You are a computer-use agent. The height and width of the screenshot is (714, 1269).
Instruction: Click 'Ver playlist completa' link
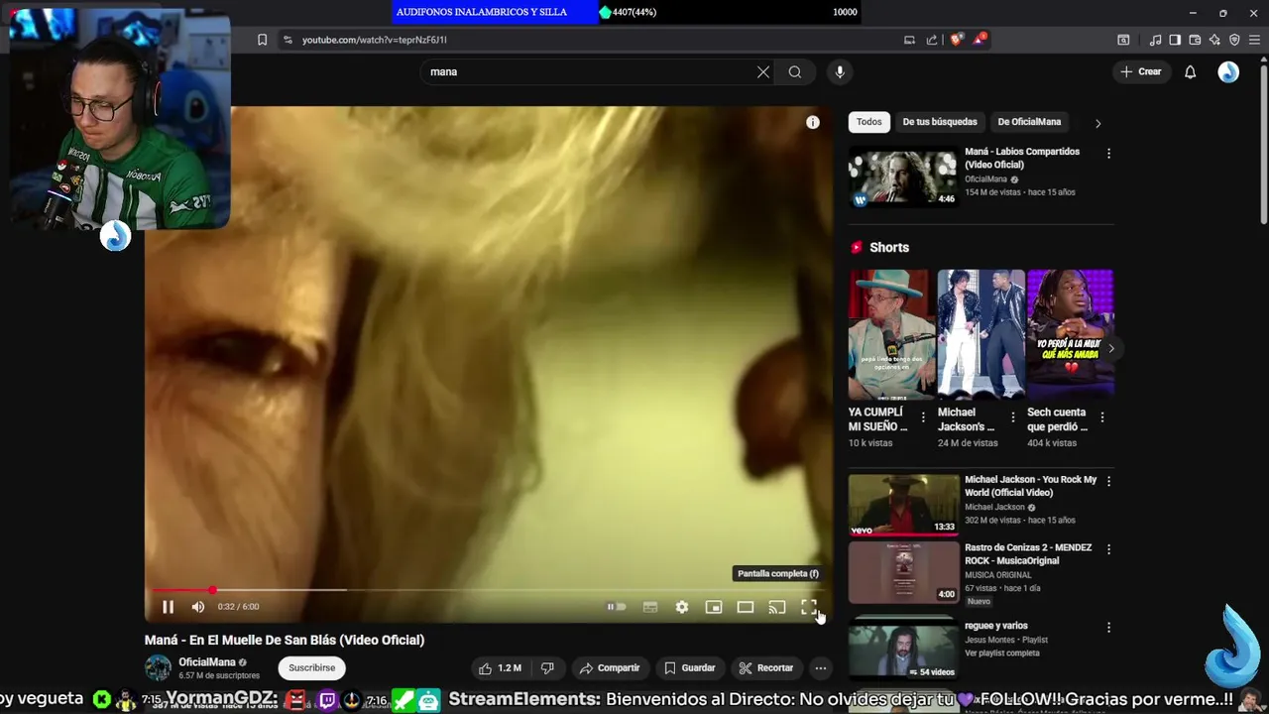(1002, 654)
